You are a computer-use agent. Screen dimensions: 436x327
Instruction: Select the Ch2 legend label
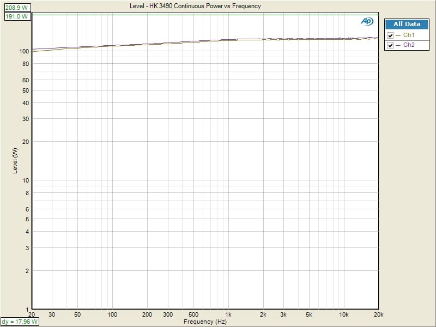409,45
